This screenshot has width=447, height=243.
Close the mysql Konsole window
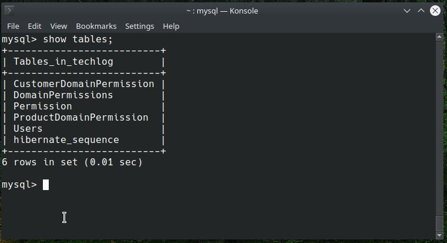tap(435, 11)
